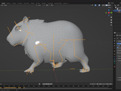Jump to the first frame button
Viewport: 121px width, 91px height.
click(43, 84)
